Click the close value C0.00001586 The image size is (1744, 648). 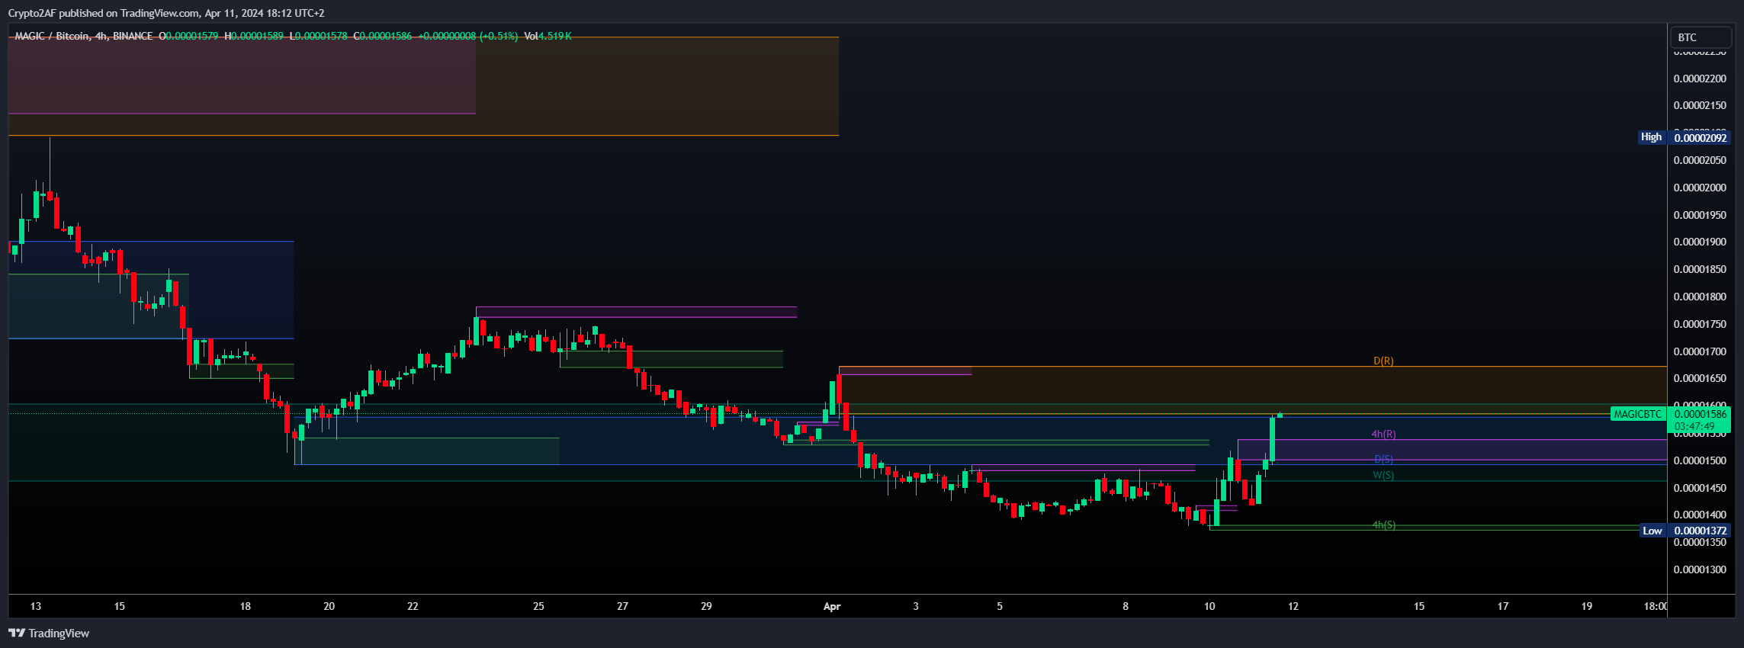382,36
